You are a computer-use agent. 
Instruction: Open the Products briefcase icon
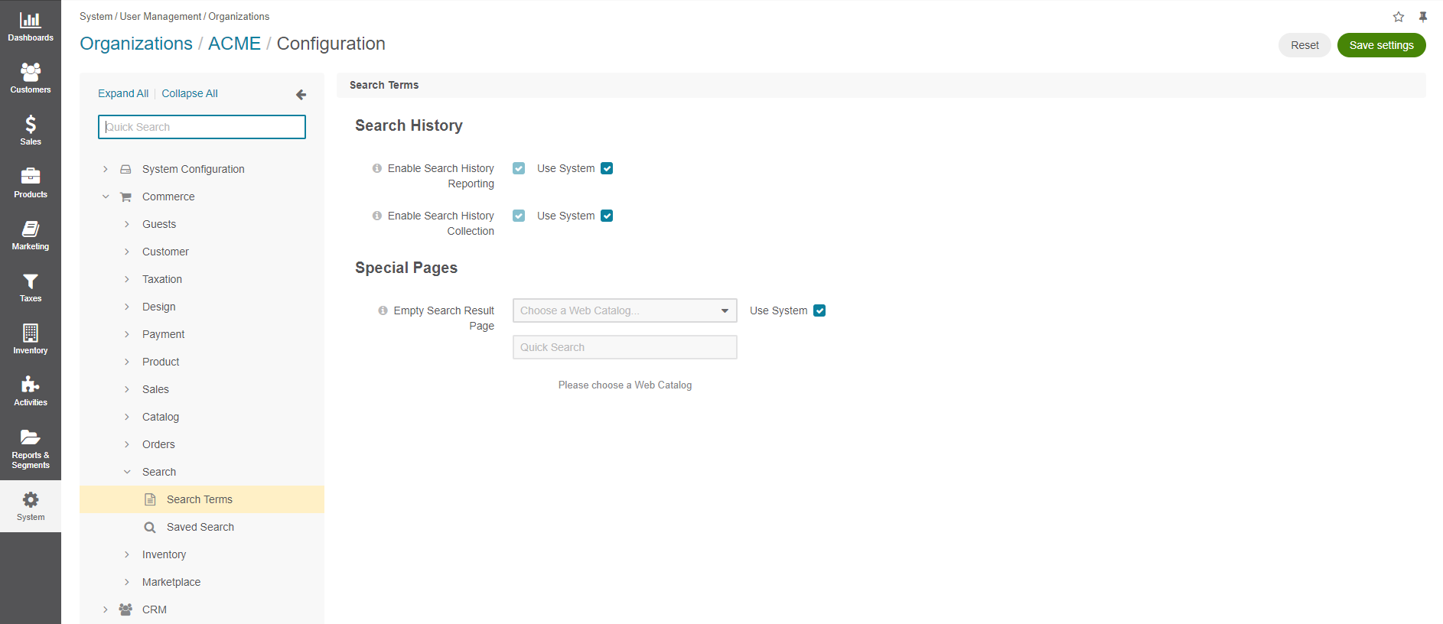tap(31, 176)
